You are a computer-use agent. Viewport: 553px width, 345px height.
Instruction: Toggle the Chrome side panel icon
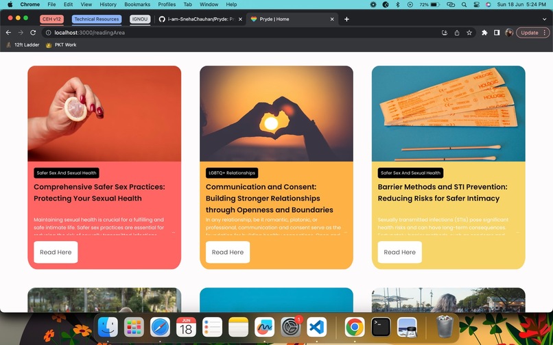pyautogui.click(x=497, y=33)
